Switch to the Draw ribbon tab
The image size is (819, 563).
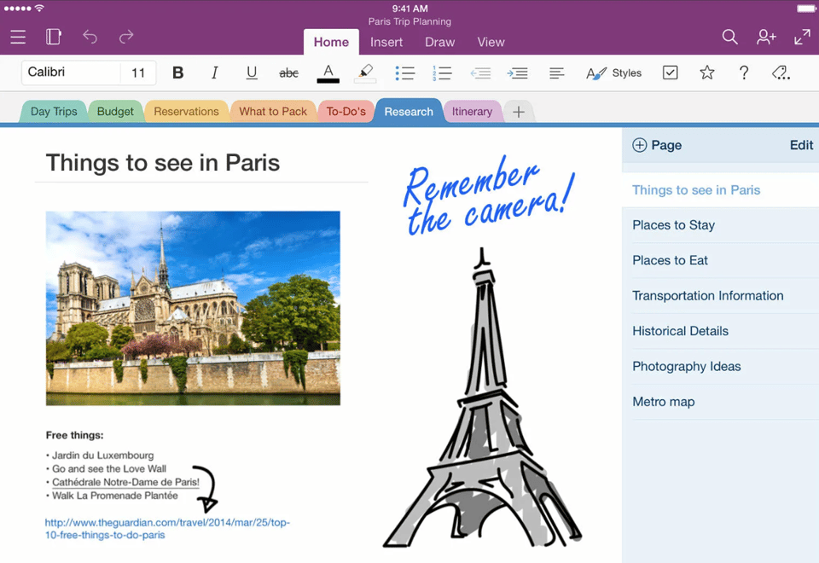[439, 41]
